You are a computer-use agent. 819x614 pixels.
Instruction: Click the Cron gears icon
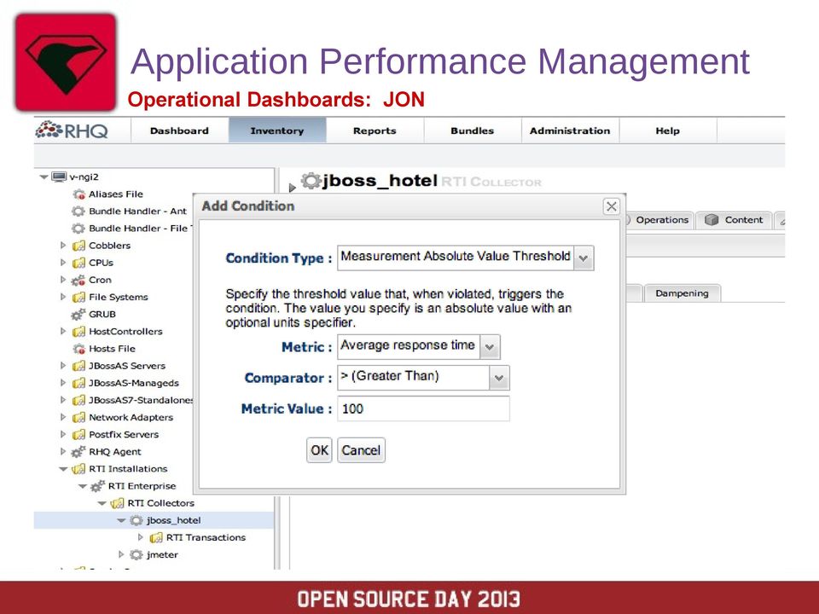tap(78, 281)
